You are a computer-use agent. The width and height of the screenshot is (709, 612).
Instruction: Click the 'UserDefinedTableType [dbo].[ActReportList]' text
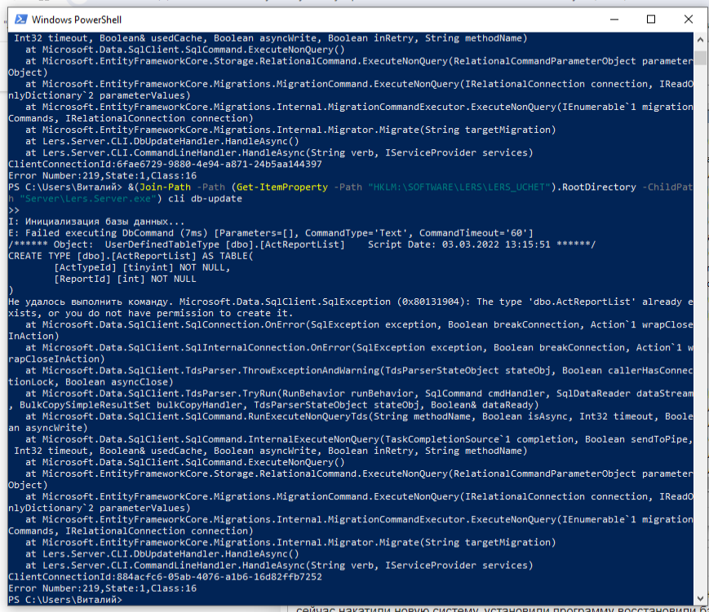(x=224, y=244)
